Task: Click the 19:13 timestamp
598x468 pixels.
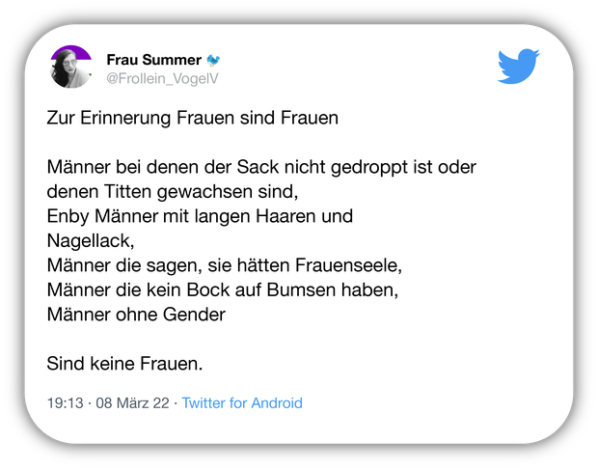Action: 65,403
